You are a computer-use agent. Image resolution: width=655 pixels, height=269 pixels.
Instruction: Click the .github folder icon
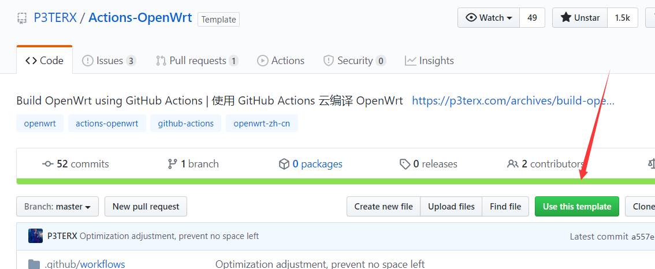[x=34, y=264]
